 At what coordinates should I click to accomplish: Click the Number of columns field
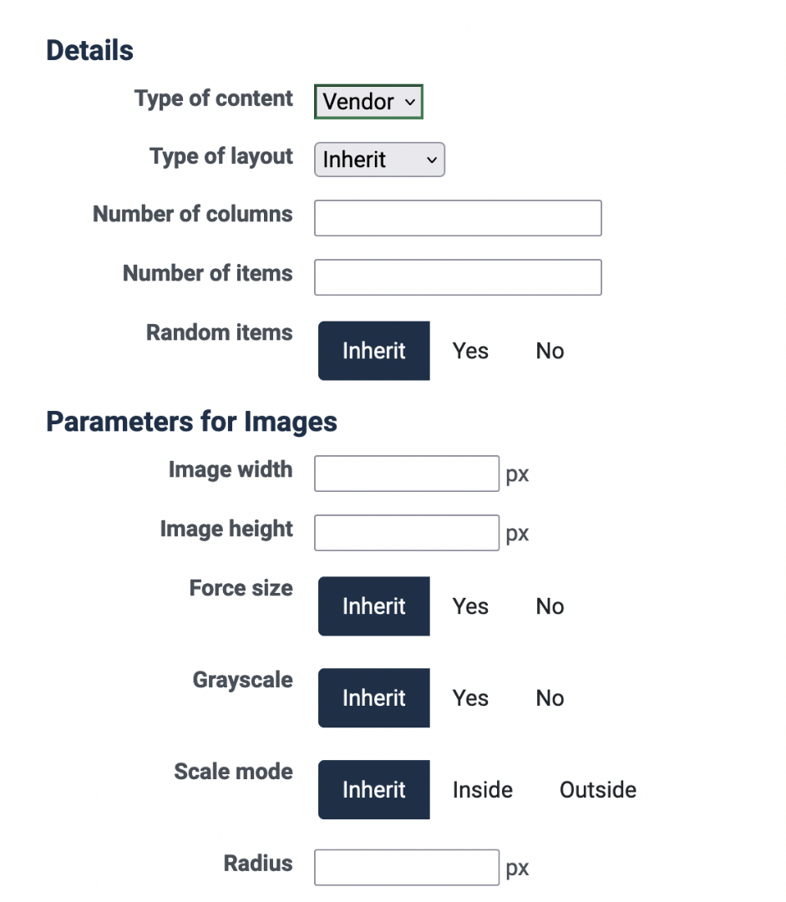point(458,218)
